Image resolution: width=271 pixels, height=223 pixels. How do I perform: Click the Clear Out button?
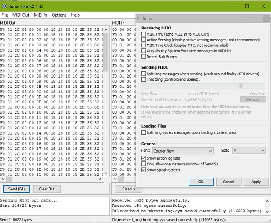click(x=47, y=189)
